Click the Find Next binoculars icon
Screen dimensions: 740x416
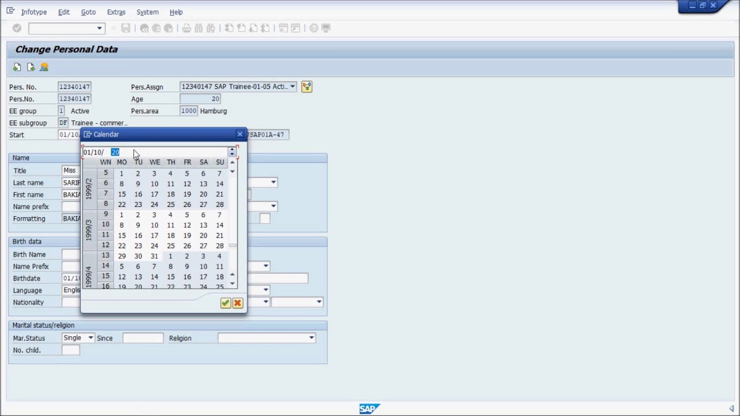tap(210, 28)
